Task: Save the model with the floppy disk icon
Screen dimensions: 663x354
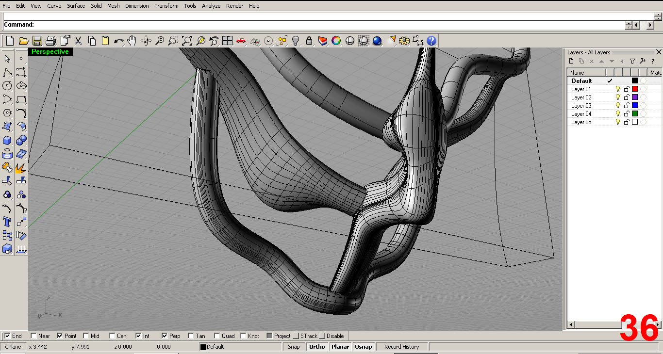Action: 37,41
